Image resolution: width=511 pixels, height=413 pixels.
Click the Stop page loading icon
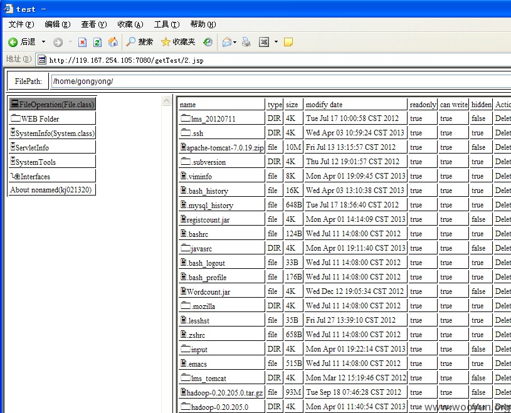click(83, 43)
